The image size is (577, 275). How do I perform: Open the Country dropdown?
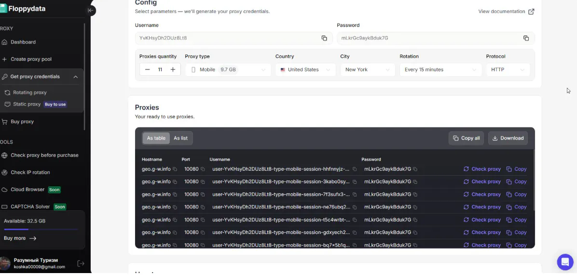tap(305, 69)
